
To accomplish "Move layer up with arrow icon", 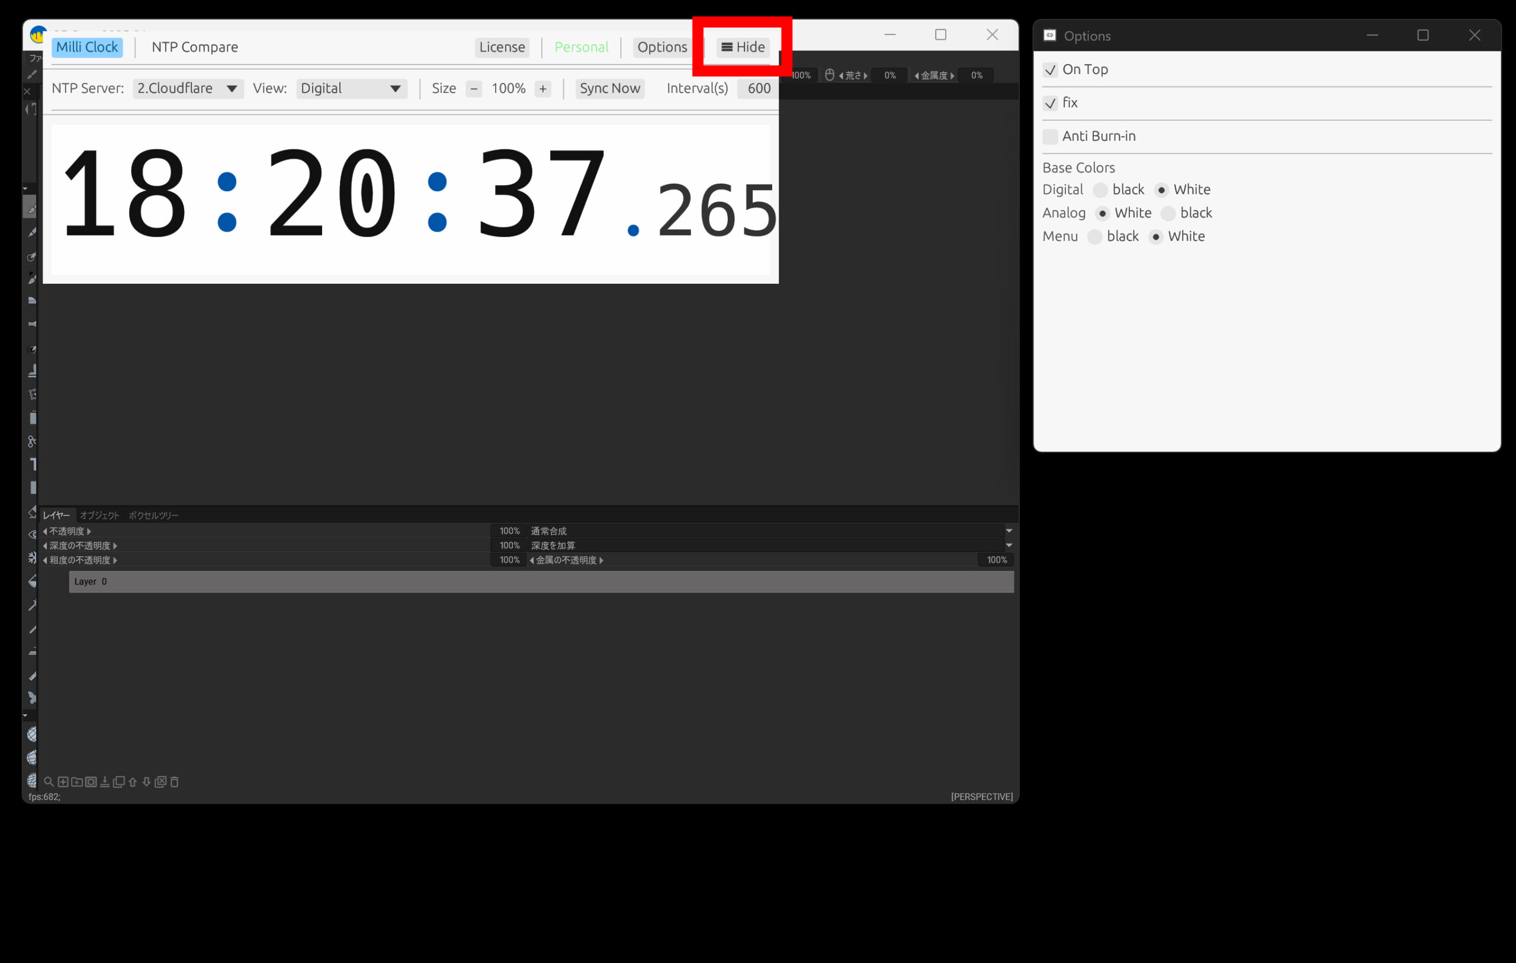I will (x=133, y=782).
